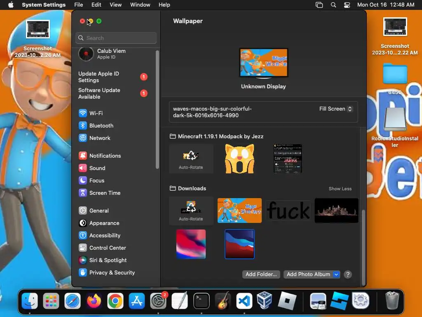Open Terminal from the Dock
The width and height of the screenshot is (422, 317).
[x=201, y=300]
